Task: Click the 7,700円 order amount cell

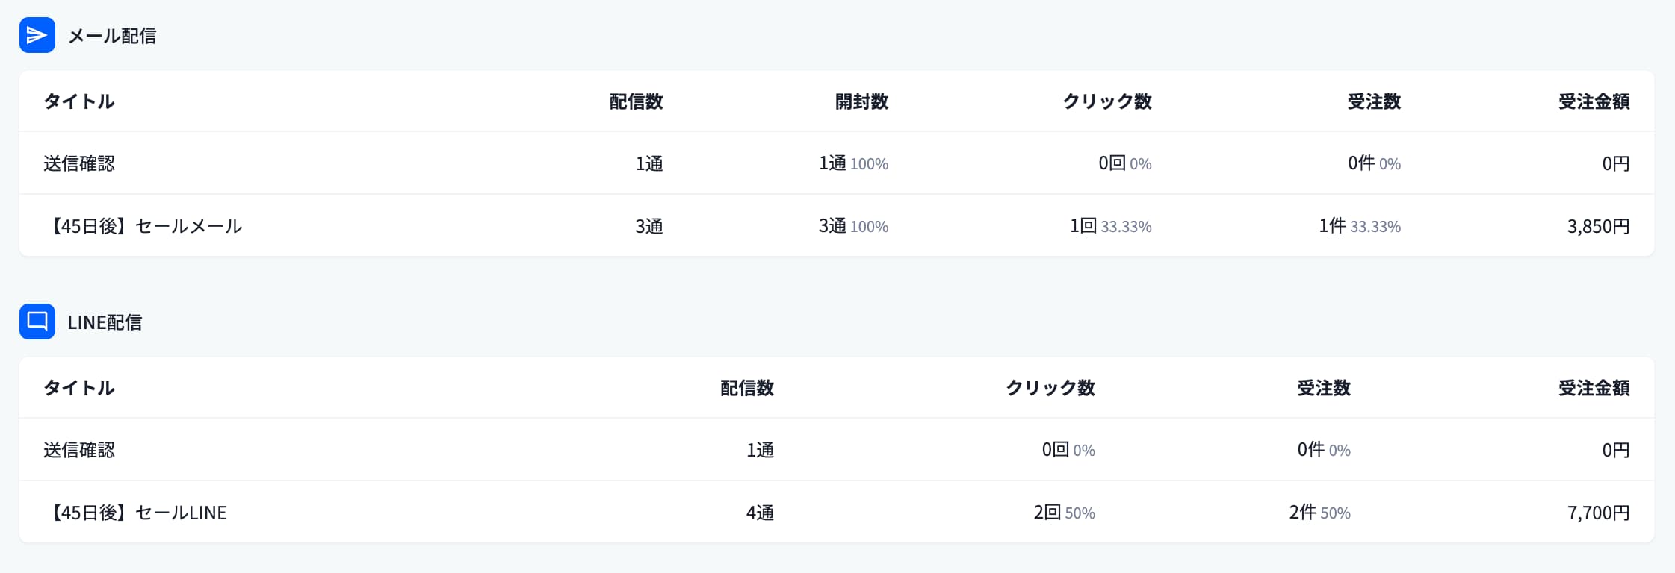Action: point(1598,513)
